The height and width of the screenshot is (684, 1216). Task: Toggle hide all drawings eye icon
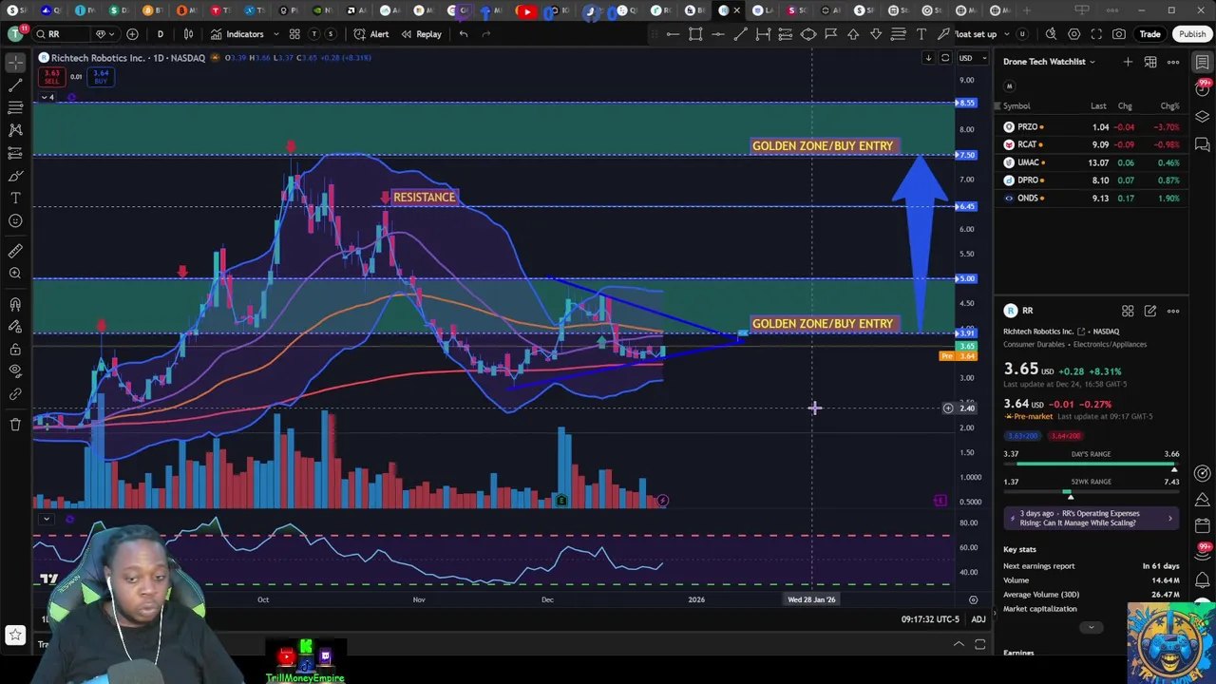tap(15, 370)
